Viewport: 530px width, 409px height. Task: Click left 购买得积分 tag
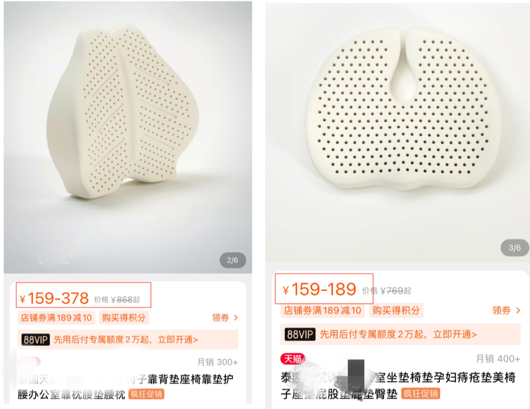[x=124, y=318]
